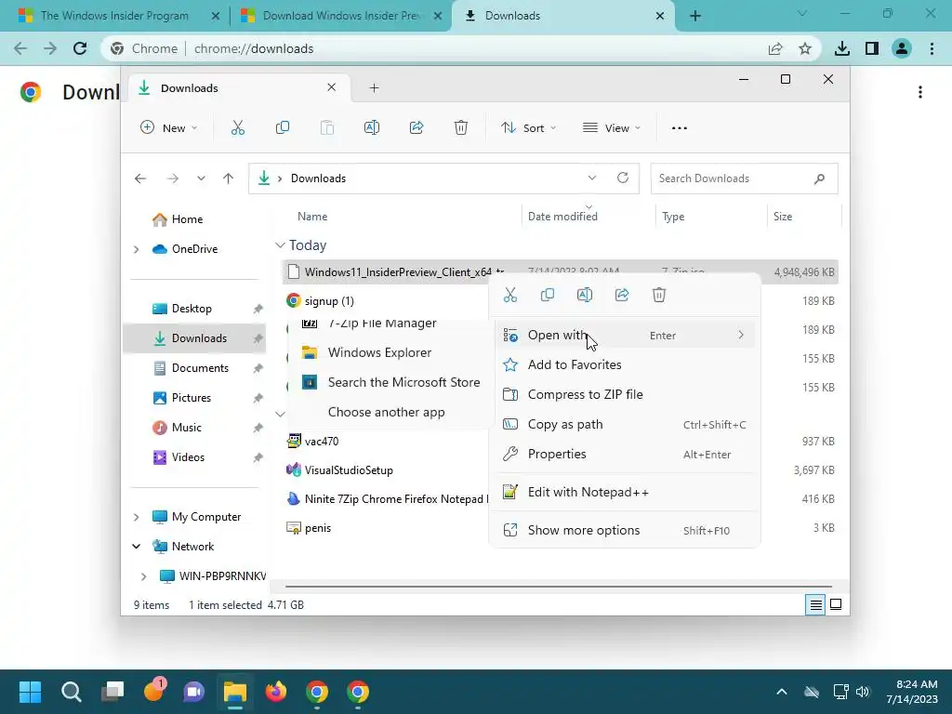Image resolution: width=952 pixels, height=714 pixels.
Task: Click the search magnifier in Search Downloads
Action: click(819, 178)
